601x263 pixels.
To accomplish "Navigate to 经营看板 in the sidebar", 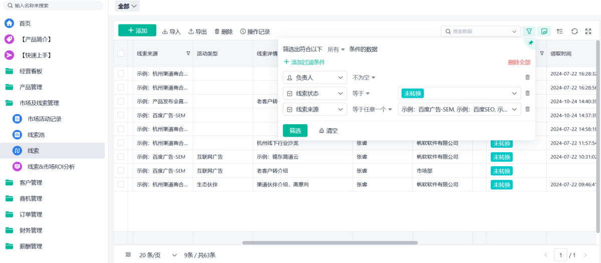I will click(31, 71).
